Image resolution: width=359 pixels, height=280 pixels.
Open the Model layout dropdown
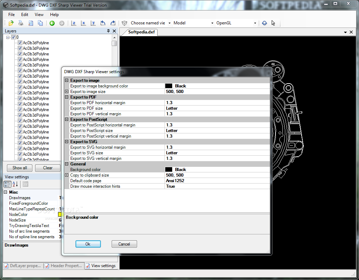tap(212, 23)
